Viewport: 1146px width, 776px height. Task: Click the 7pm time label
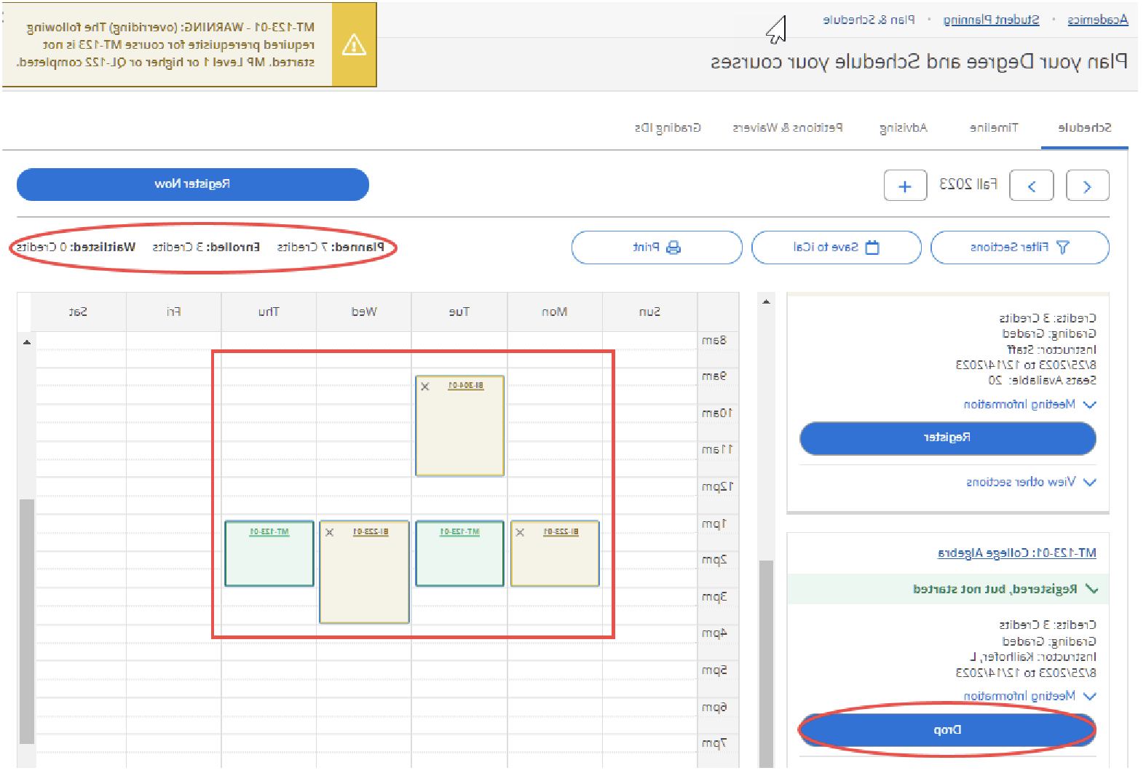(x=714, y=743)
